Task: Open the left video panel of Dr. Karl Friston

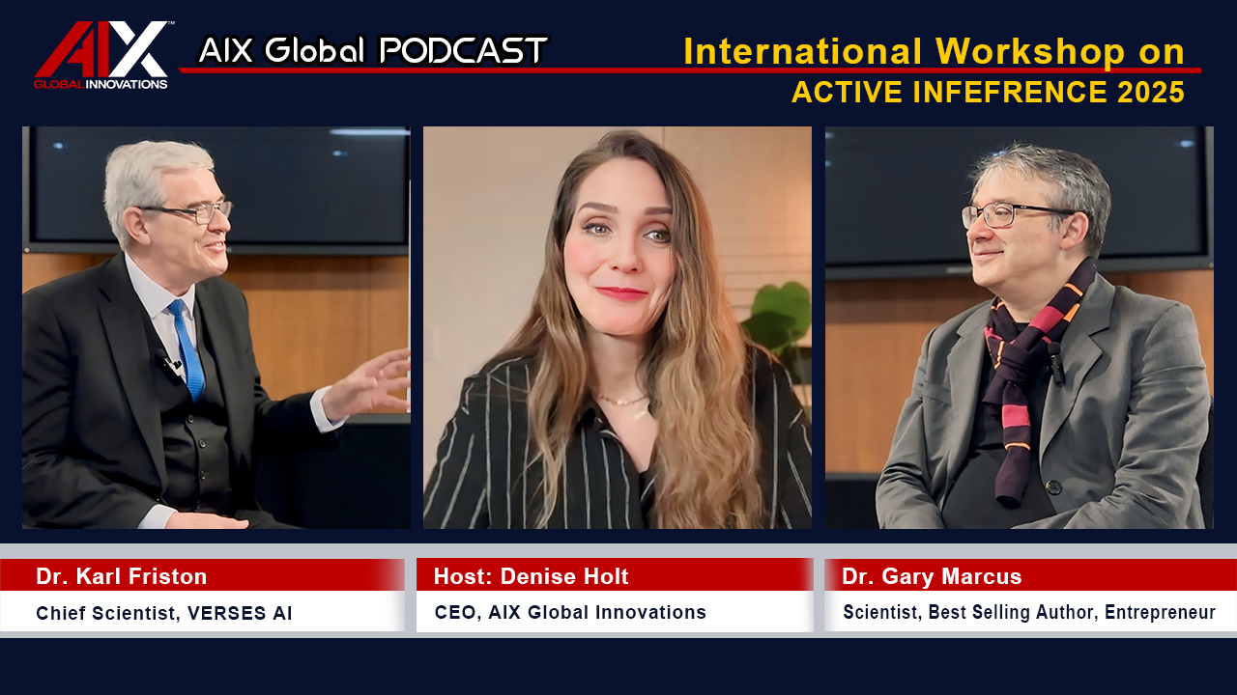Action: pyautogui.click(x=216, y=327)
